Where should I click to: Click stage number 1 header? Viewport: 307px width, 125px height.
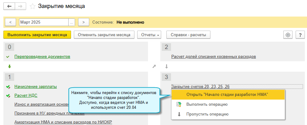point(9,77)
